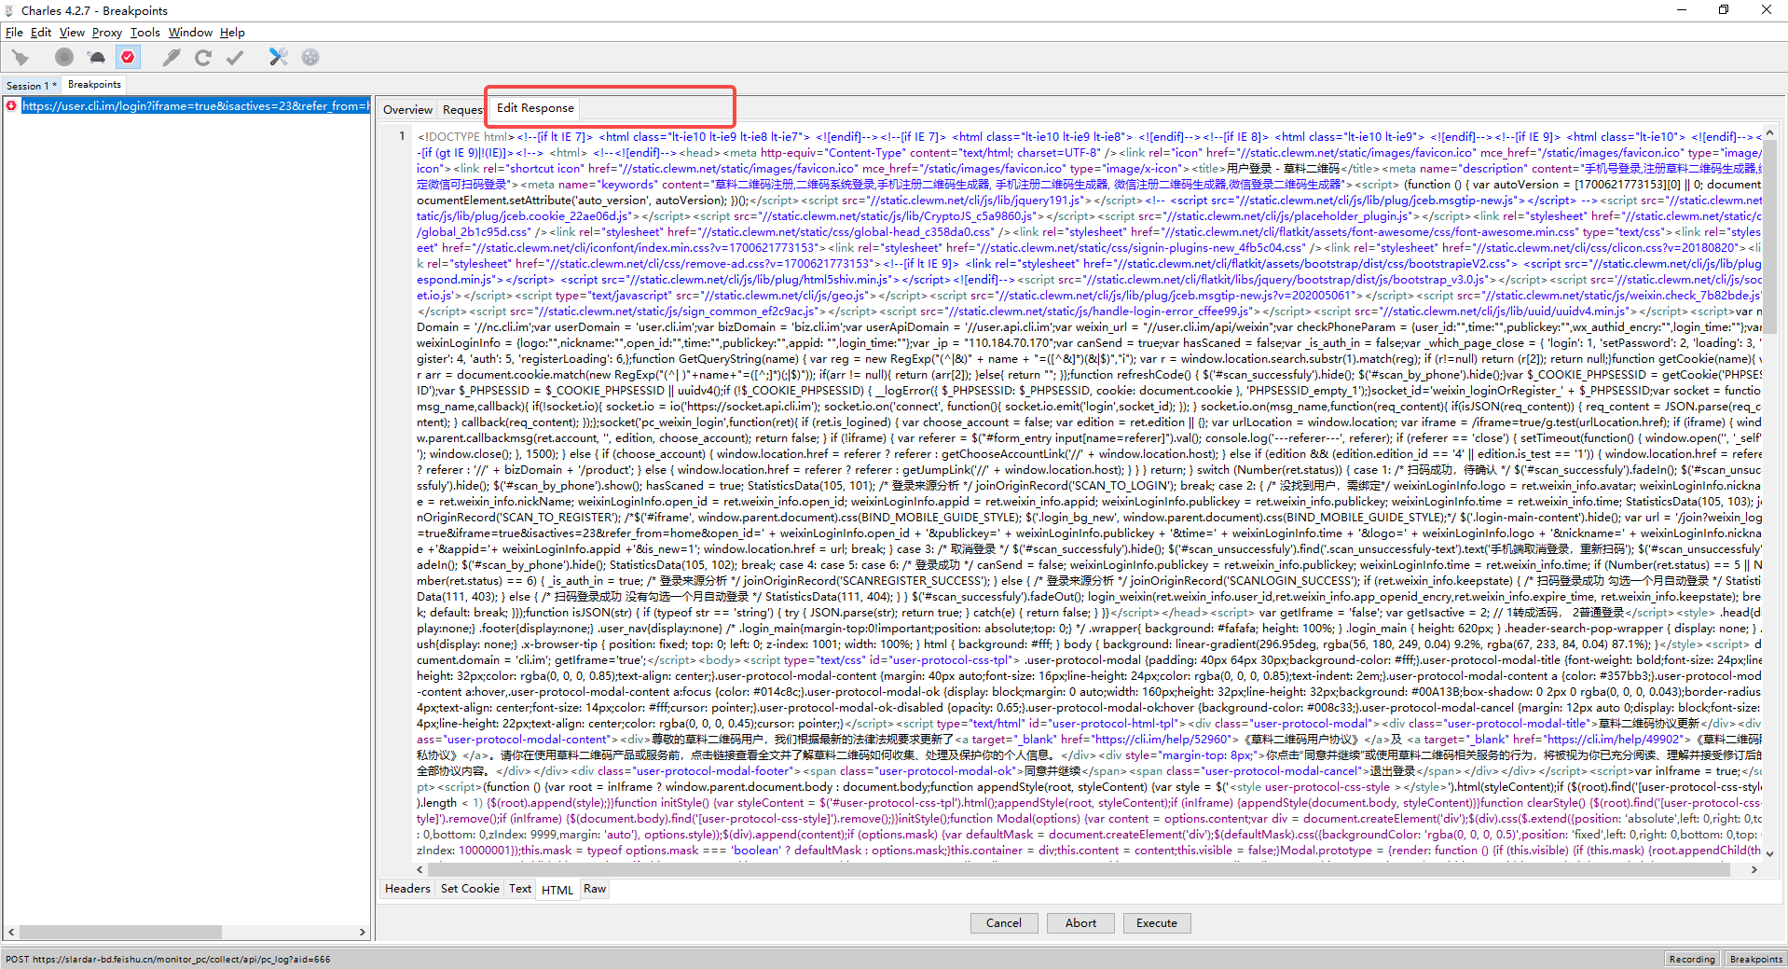This screenshot has height=969, width=1788.
Task: Open the Proxy menu
Action: coord(106,33)
